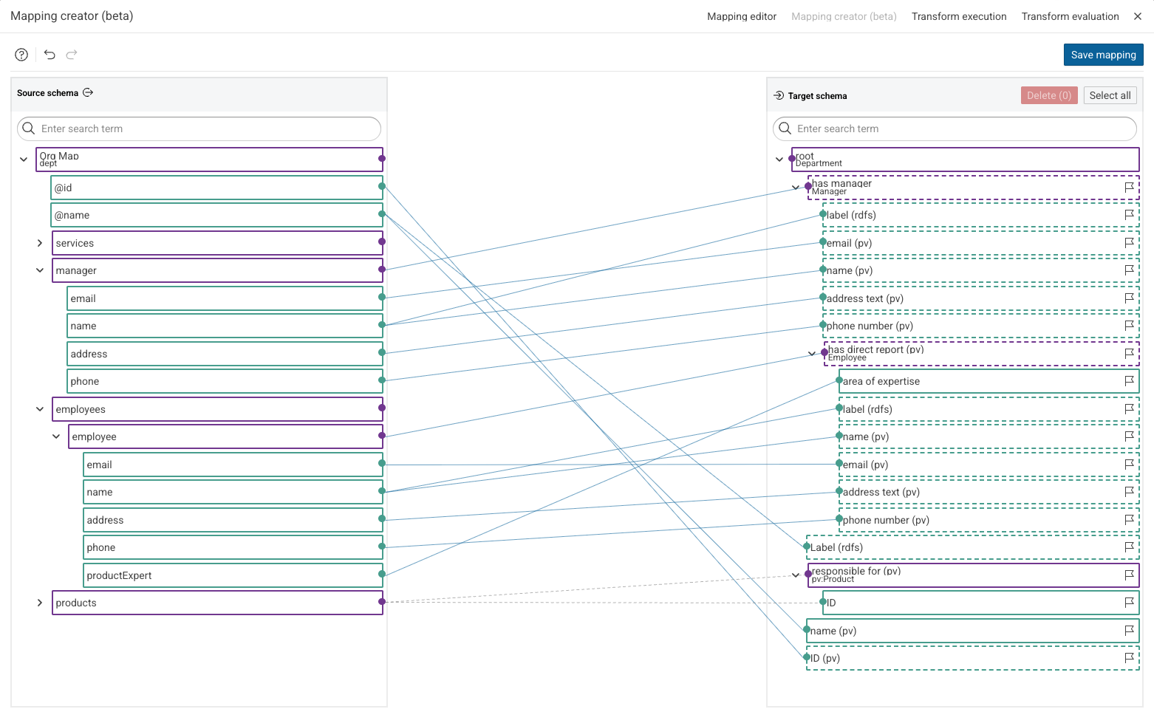Viewport: 1154px width, 709px height.
Task: Click the Source schema arrow icon
Action: click(x=88, y=92)
